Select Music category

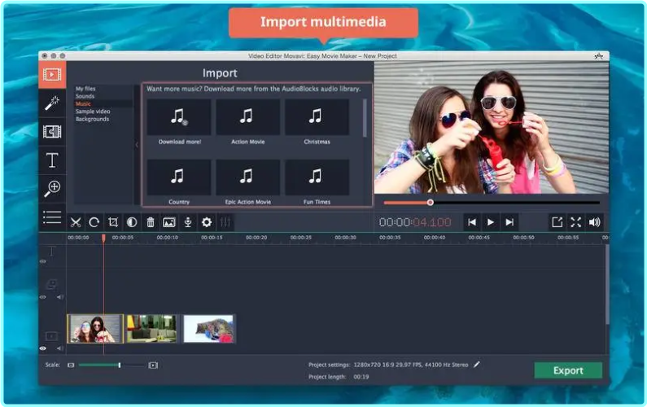(83, 103)
